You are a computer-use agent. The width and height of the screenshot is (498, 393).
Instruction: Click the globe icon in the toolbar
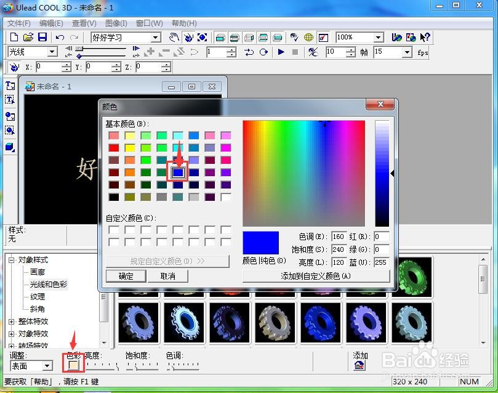pos(308,38)
